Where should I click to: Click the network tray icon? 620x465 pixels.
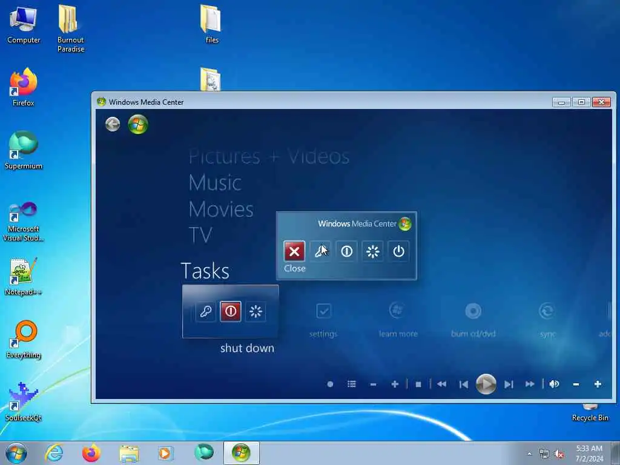click(544, 454)
